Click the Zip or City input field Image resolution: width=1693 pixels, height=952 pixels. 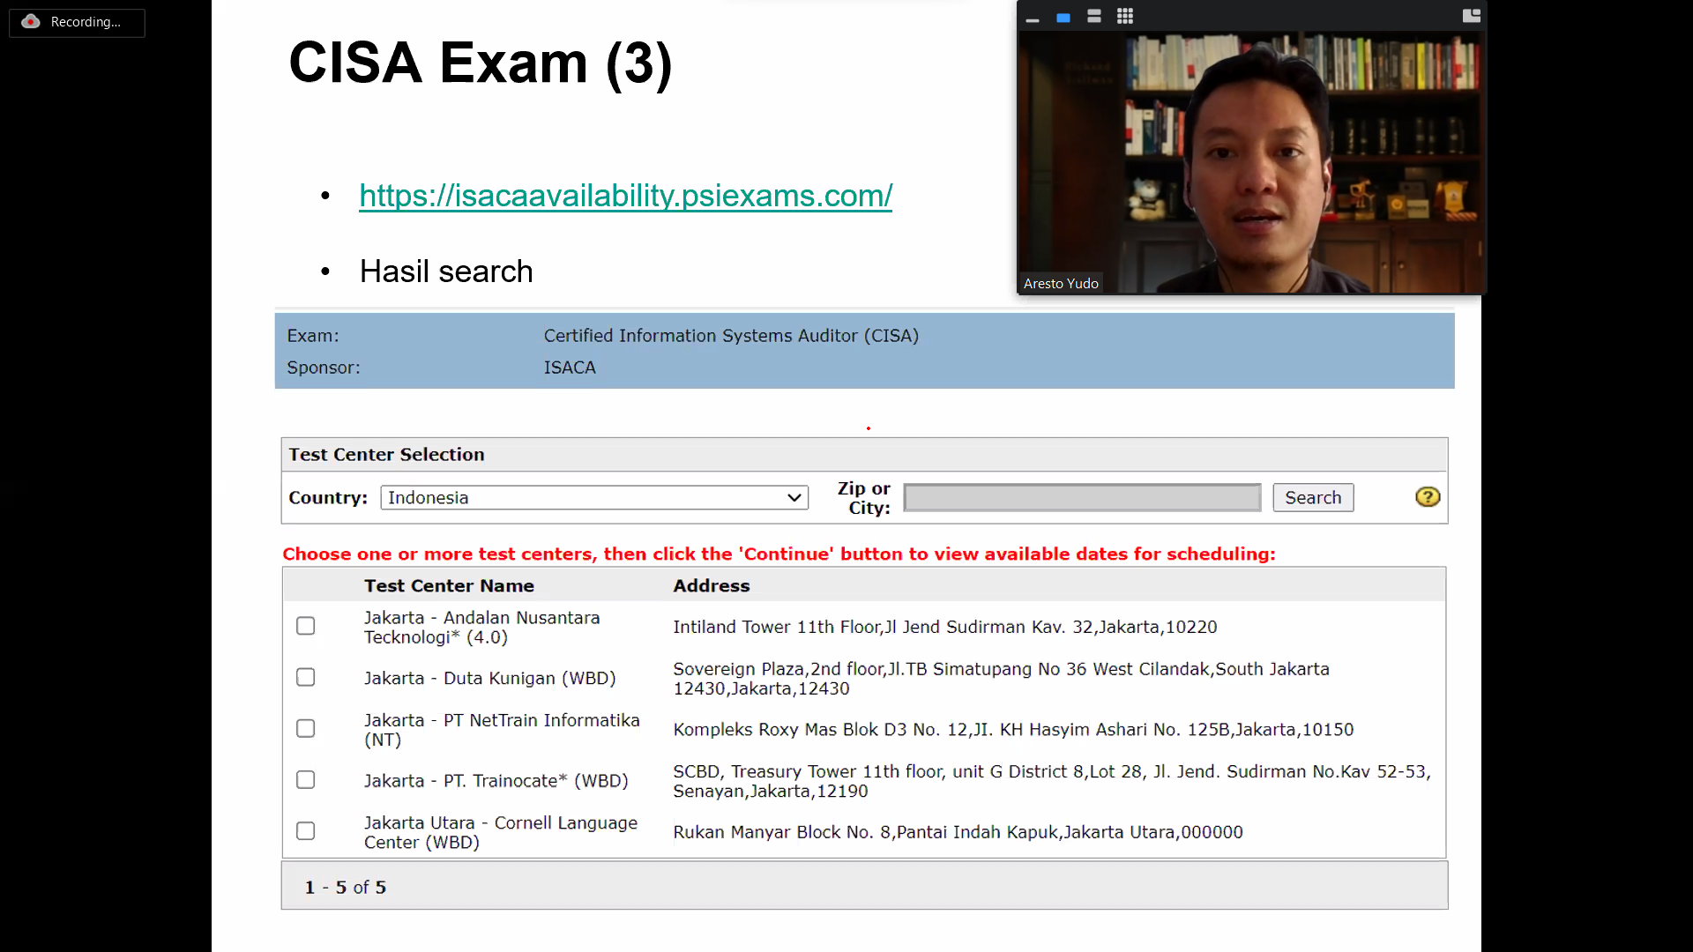pos(1082,498)
